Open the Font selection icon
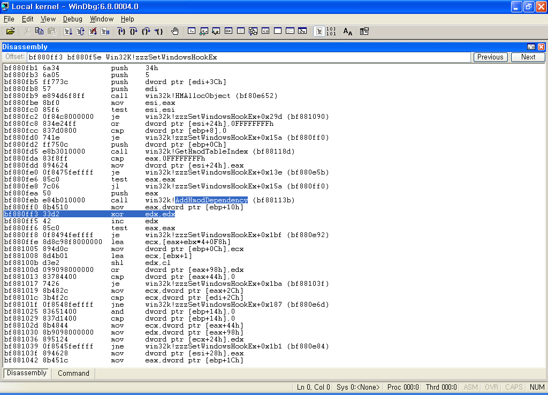 coord(348,32)
